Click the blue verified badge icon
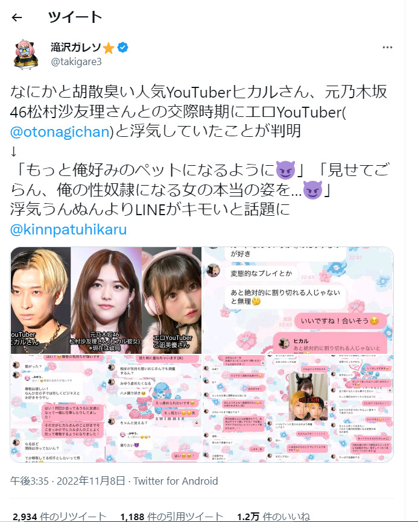 tap(123, 48)
